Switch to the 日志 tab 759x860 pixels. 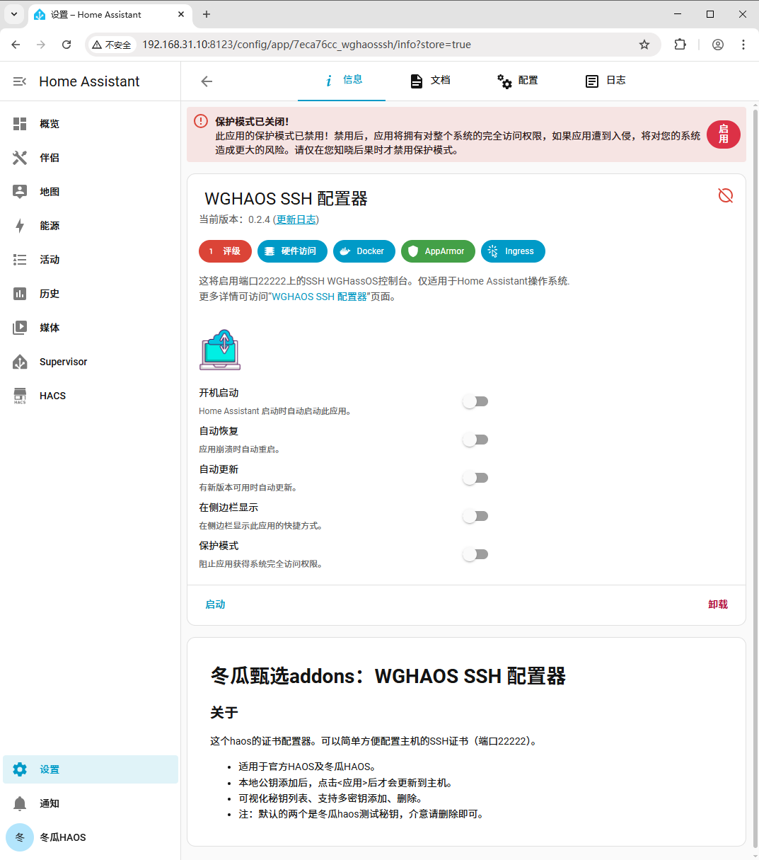pos(605,81)
